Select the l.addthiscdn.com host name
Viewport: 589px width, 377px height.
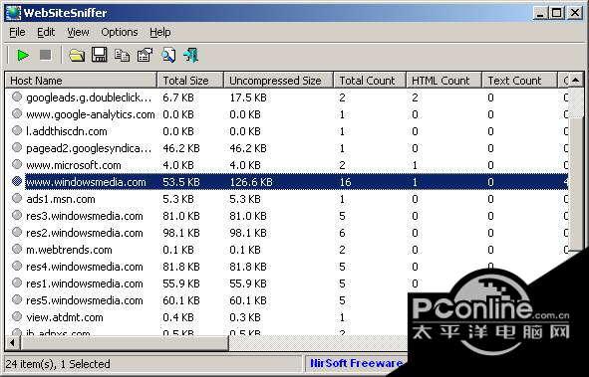67,131
